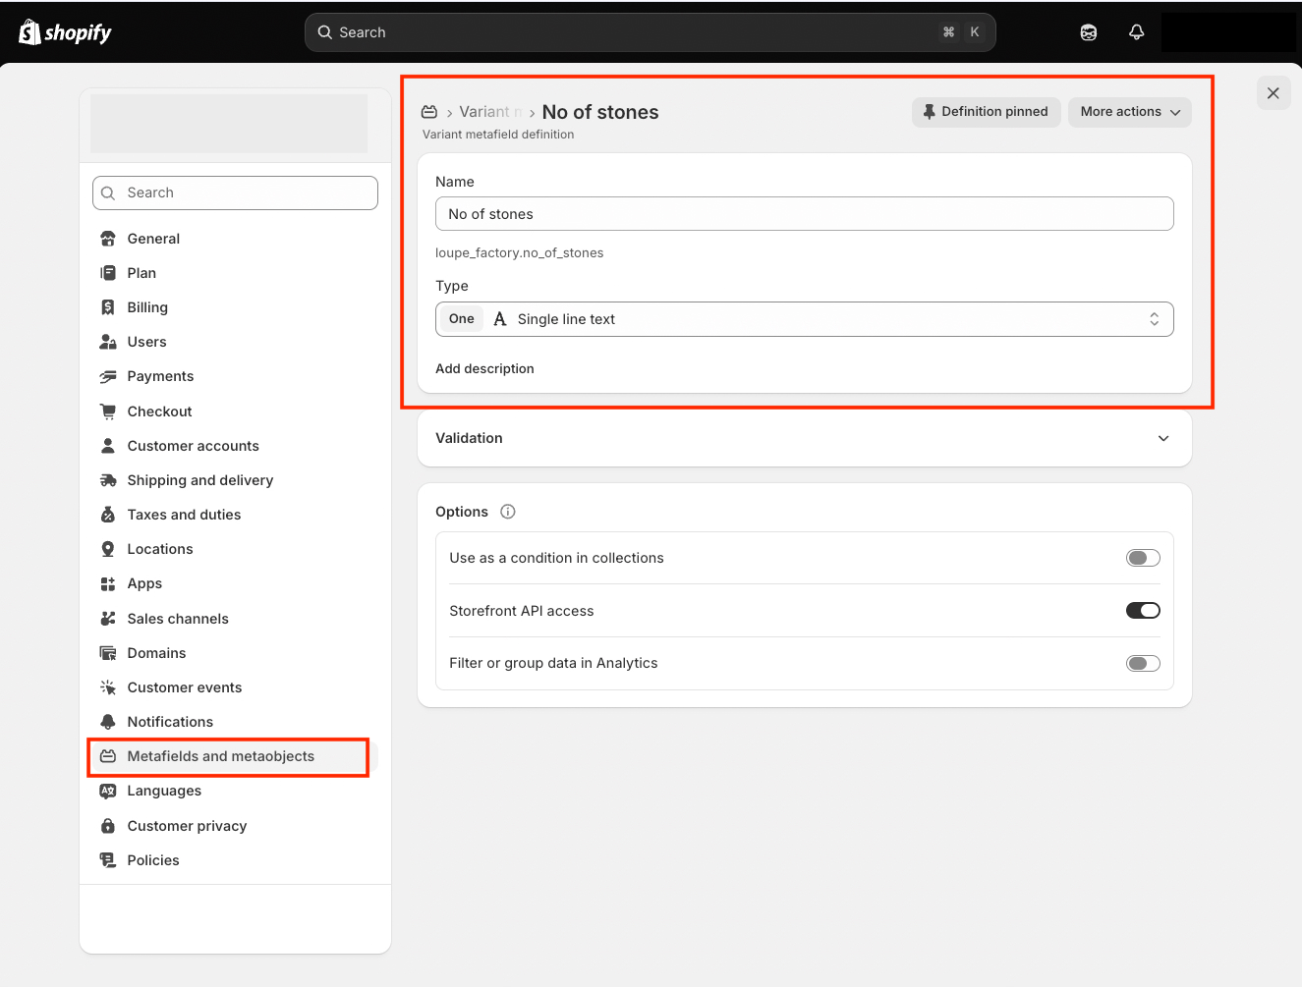Click the Customer privacy lock icon
Image resolution: width=1302 pixels, height=987 pixels.
(x=108, y=826)
